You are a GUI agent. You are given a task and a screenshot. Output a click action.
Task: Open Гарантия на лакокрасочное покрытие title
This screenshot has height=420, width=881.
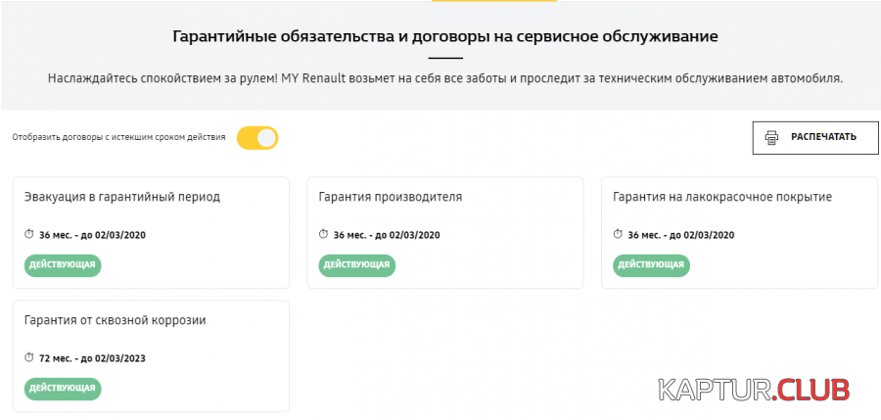[x=722, y=197]
